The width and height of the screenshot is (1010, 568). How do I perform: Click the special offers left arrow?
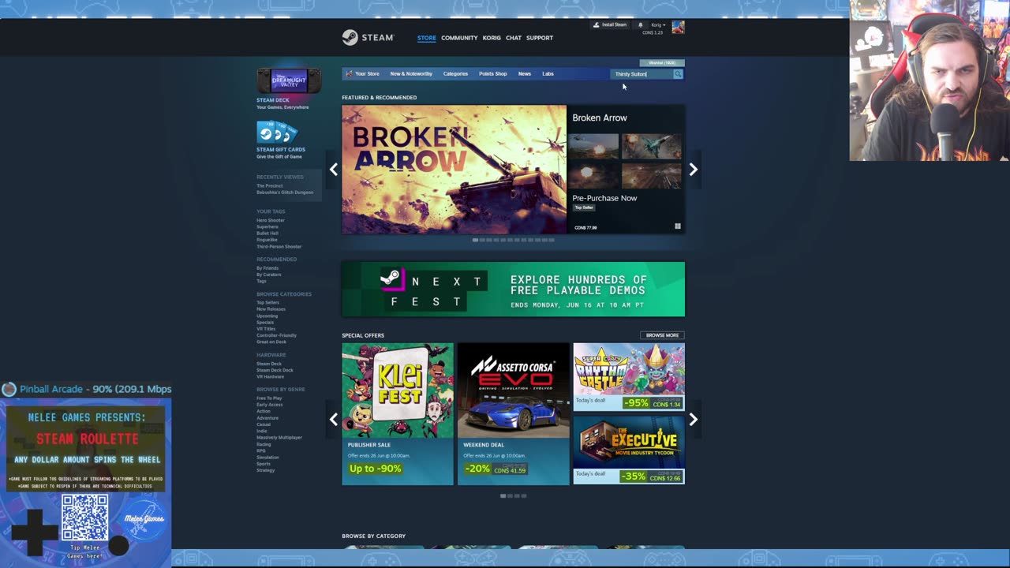334,420
